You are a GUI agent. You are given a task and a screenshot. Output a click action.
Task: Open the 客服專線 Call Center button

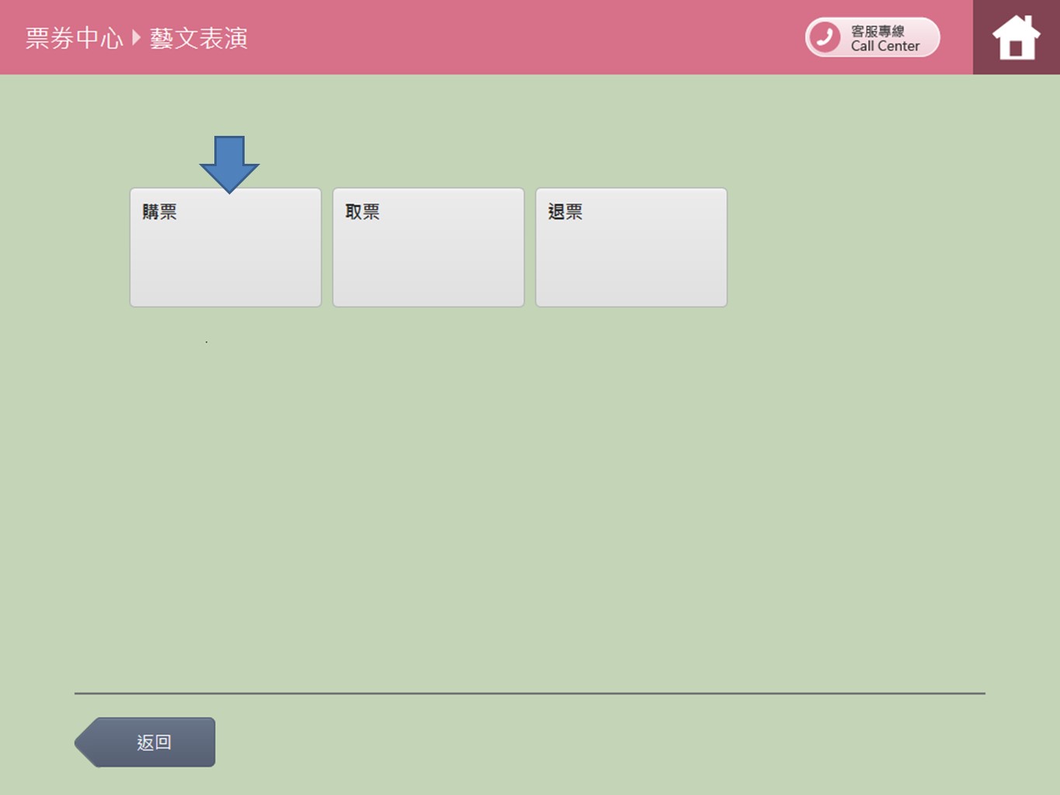[x=872, y=37]
